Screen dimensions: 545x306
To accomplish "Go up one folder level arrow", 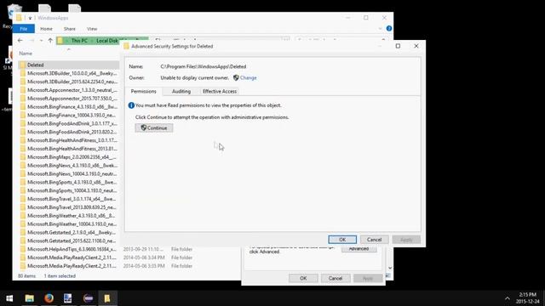I will click(x=50, y=41).
